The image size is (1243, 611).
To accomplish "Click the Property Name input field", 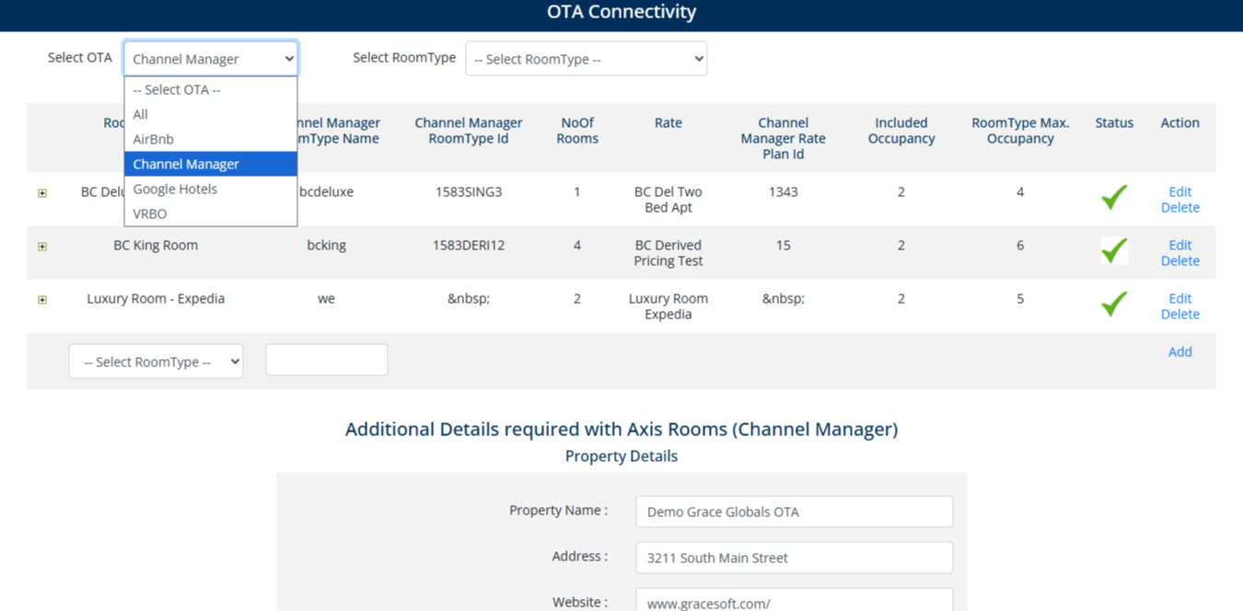I will pos(794,512).
